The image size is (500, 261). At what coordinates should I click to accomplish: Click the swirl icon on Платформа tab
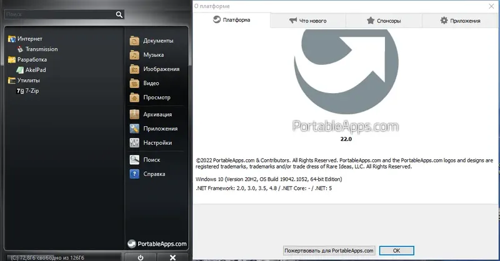[216, 19]
